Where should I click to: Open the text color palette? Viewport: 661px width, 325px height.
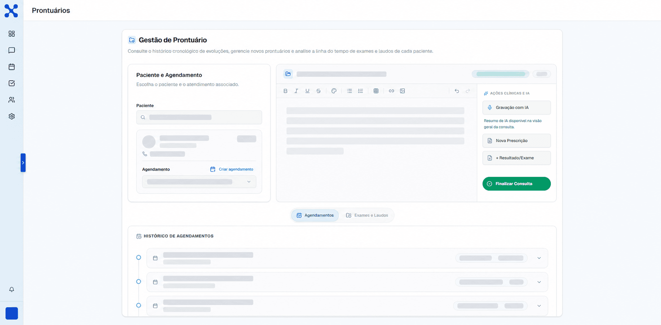334,91
